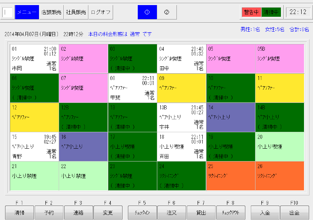Click the blue メニュー button

[27, 12]
